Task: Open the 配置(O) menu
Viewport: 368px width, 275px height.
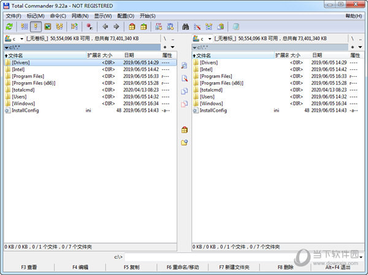Action: click(x=126, y=15)
